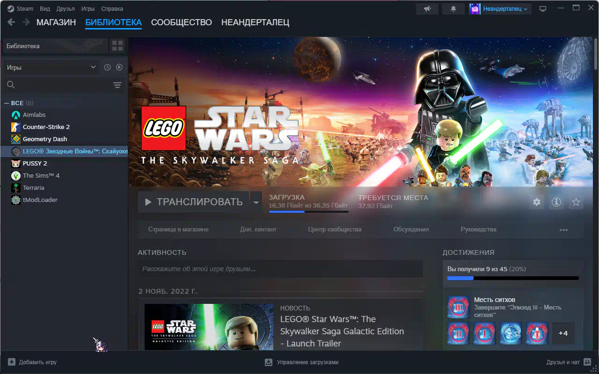Switch to Big Picture monitor icon
Viewport: 599px width, 374px height.
tap(543, 9)
